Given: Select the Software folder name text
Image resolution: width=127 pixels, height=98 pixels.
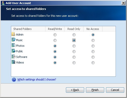Looking at the screenshot, I should pos(22,57).
